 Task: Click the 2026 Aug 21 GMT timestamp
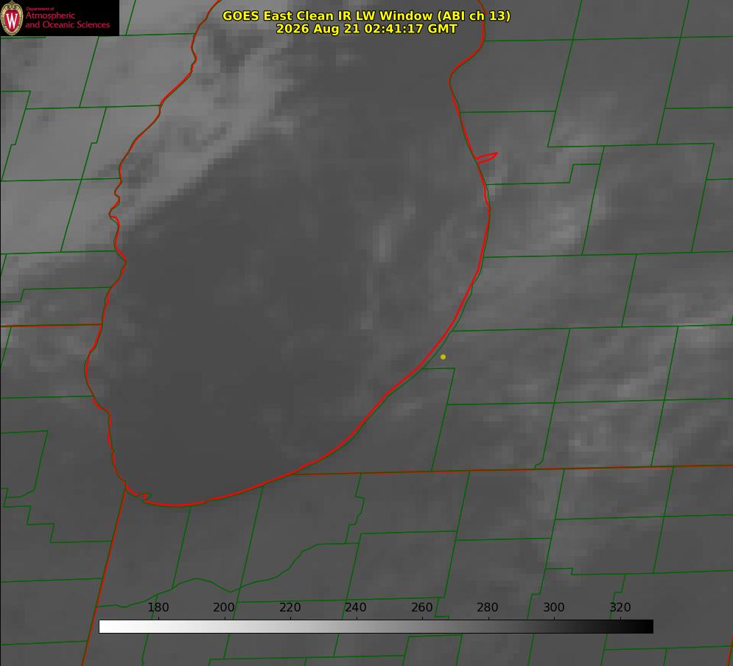[x=366, y=29]
